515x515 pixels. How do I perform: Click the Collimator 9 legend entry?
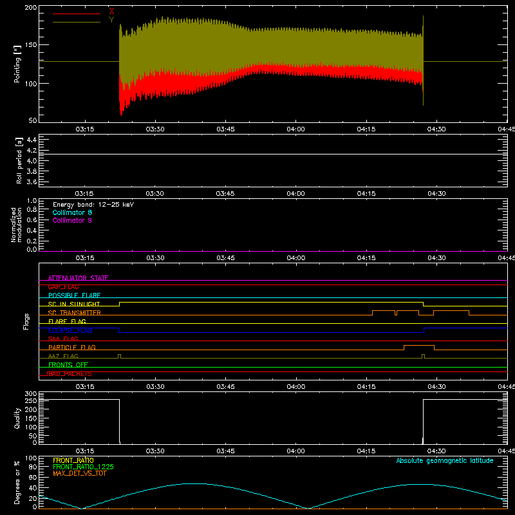point(72,220)
